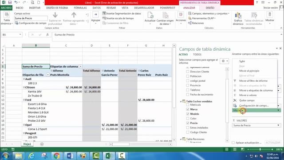Screen dimensions: 284x160
Task: Open Etiquetas de columna filter dropdown
Action: [81, 66]
